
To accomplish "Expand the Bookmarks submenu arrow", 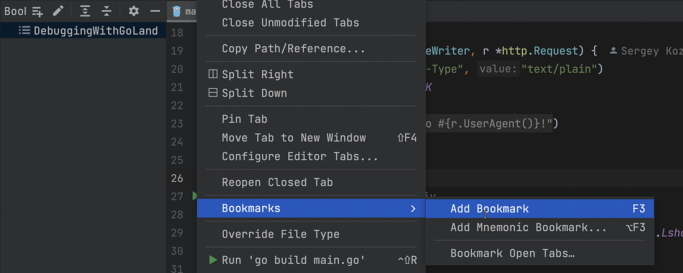I will coord(413,208).
